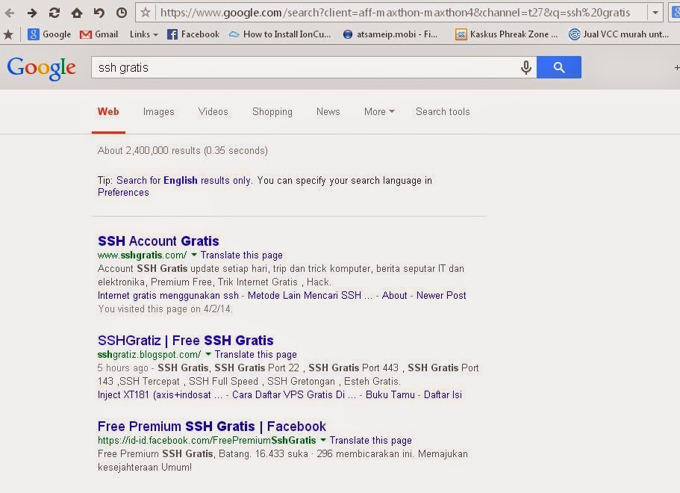Open Inject XT181 sitelink

coord(160,395)
